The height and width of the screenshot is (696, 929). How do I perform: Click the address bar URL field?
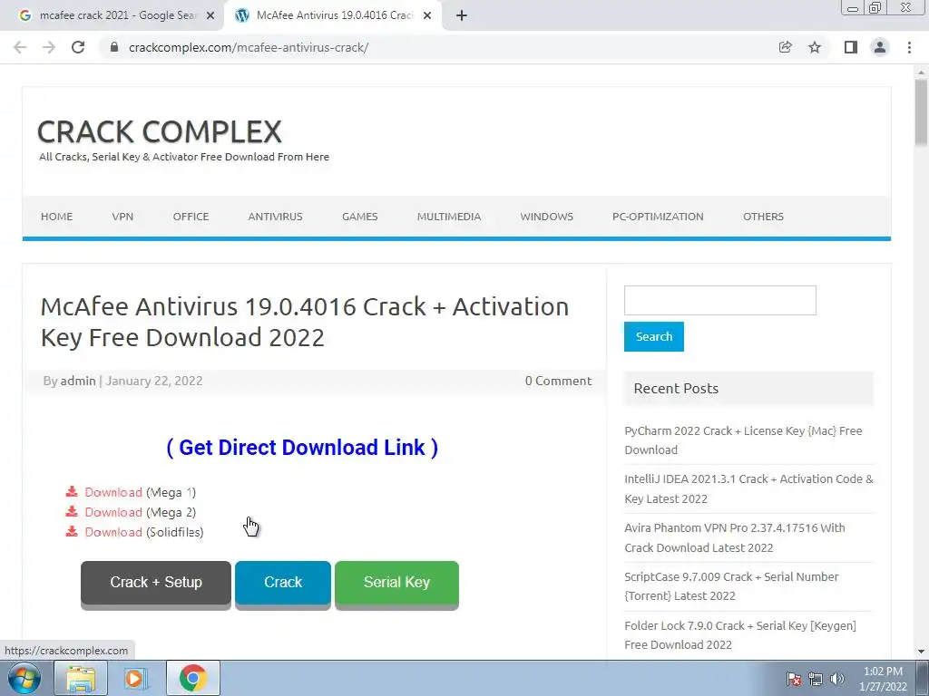coord(438,47)
